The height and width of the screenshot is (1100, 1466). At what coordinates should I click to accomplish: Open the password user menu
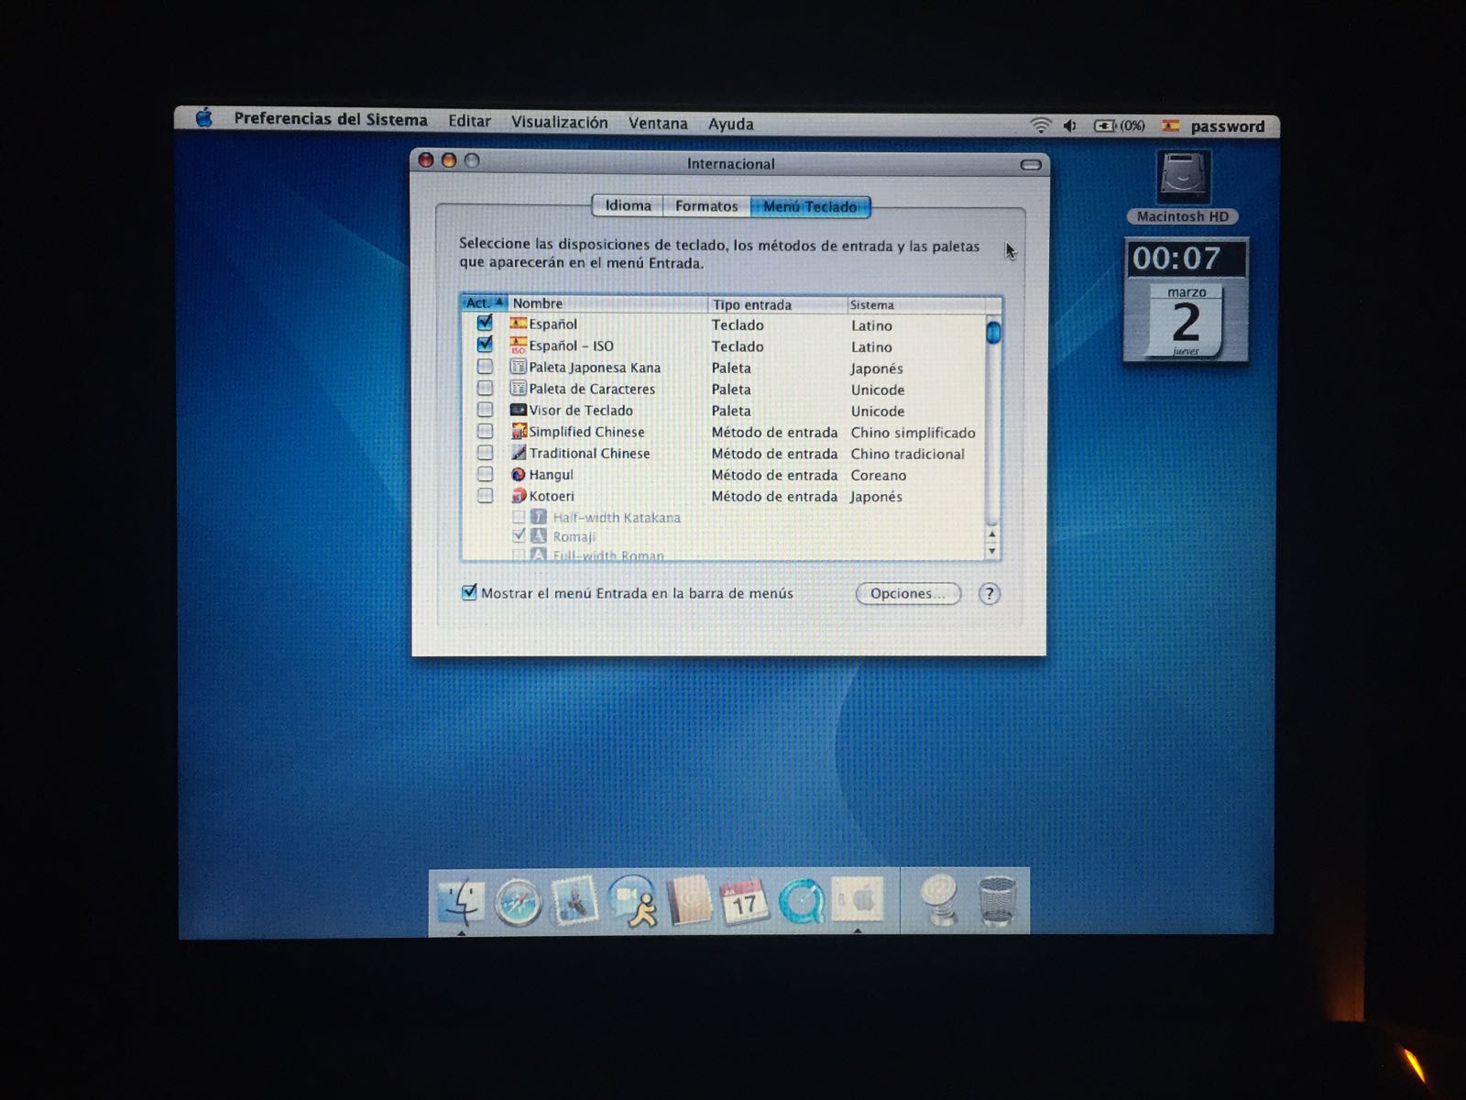1228,126
